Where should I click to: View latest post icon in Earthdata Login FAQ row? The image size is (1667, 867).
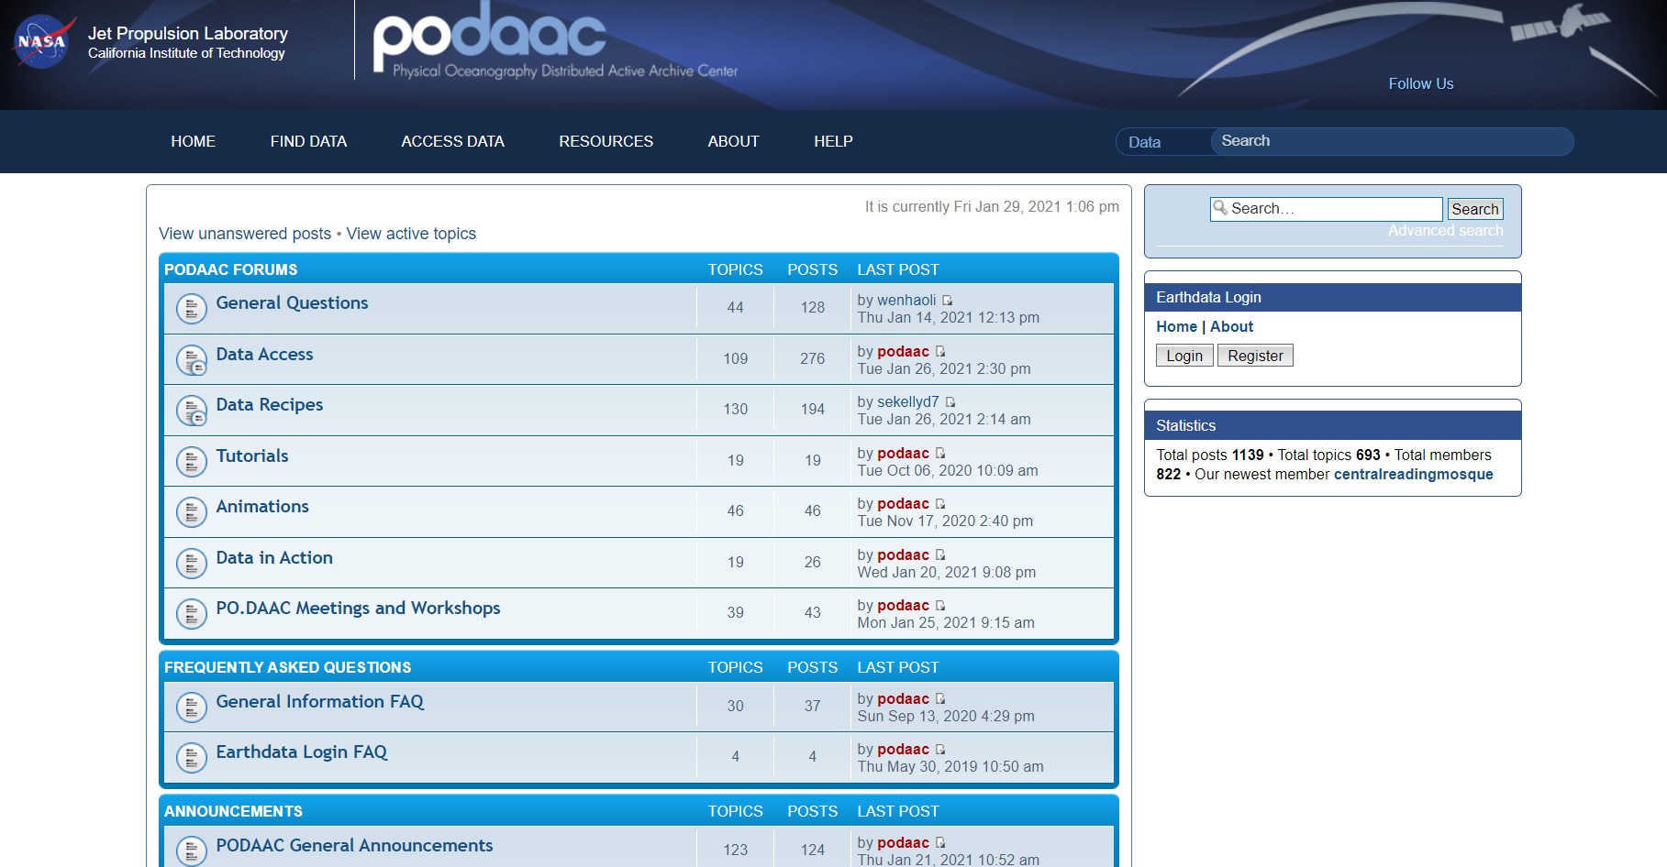[940, 750]
